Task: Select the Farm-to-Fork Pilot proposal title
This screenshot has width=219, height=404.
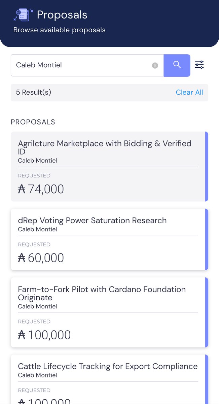Action: (x=102, y=293)
